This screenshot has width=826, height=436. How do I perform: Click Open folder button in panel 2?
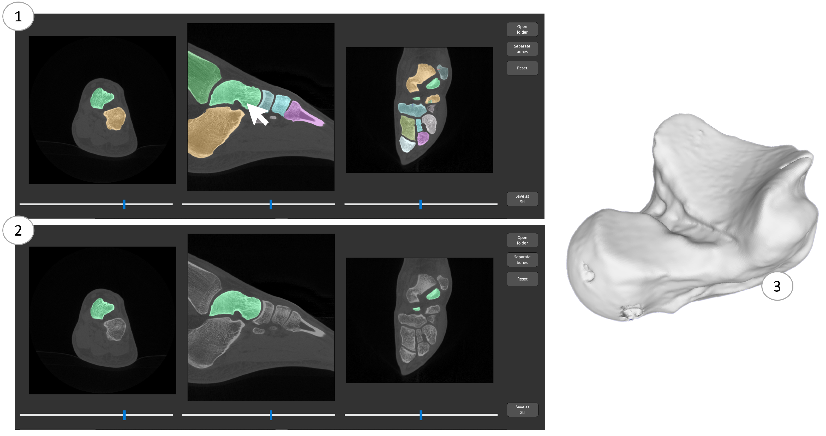(522, 240)
